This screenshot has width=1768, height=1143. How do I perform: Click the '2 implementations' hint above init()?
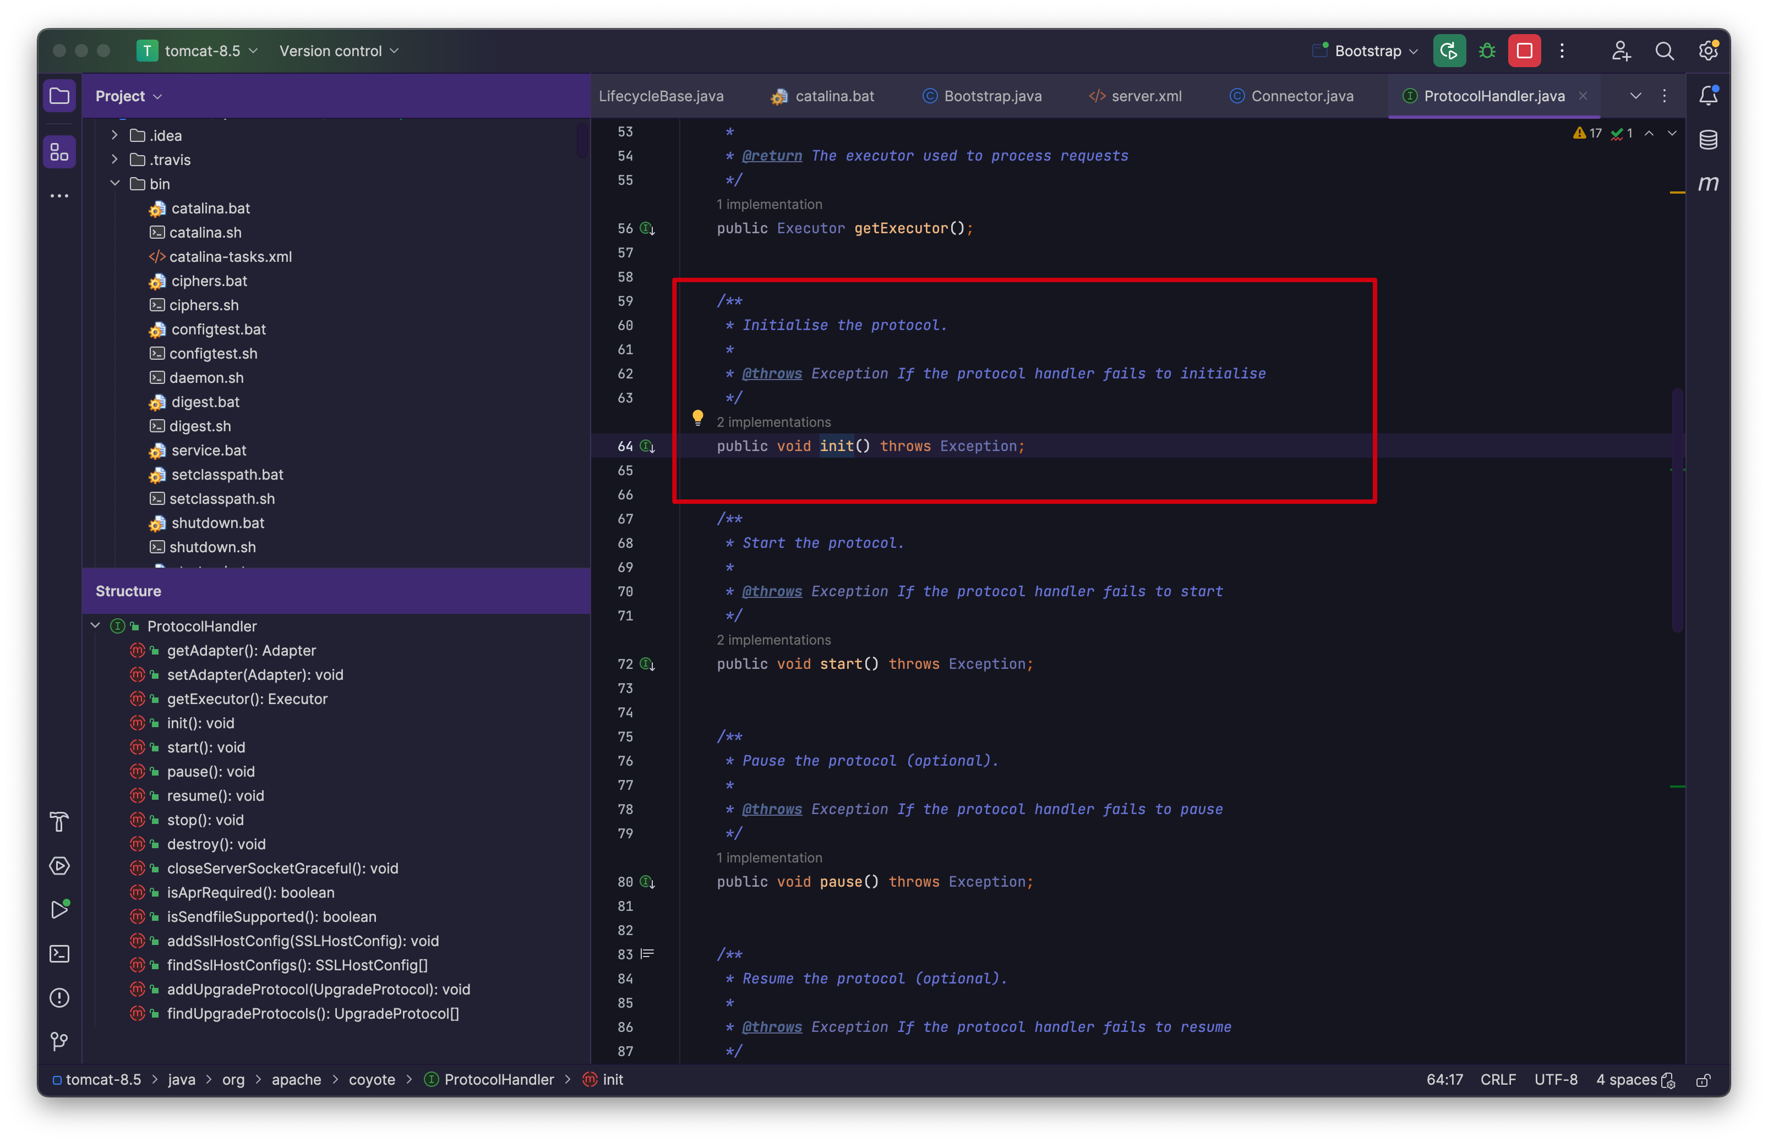pos(773,421)
